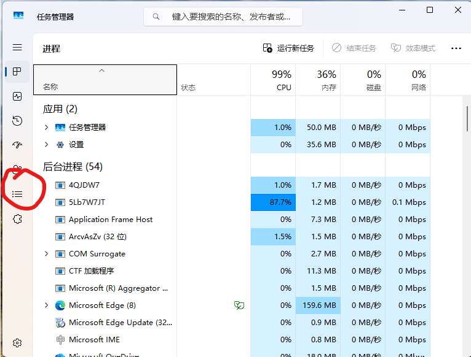Click the efficiency mode leaf on Edge row
Screen dimensions: 471x357
[x=239, y=305]
